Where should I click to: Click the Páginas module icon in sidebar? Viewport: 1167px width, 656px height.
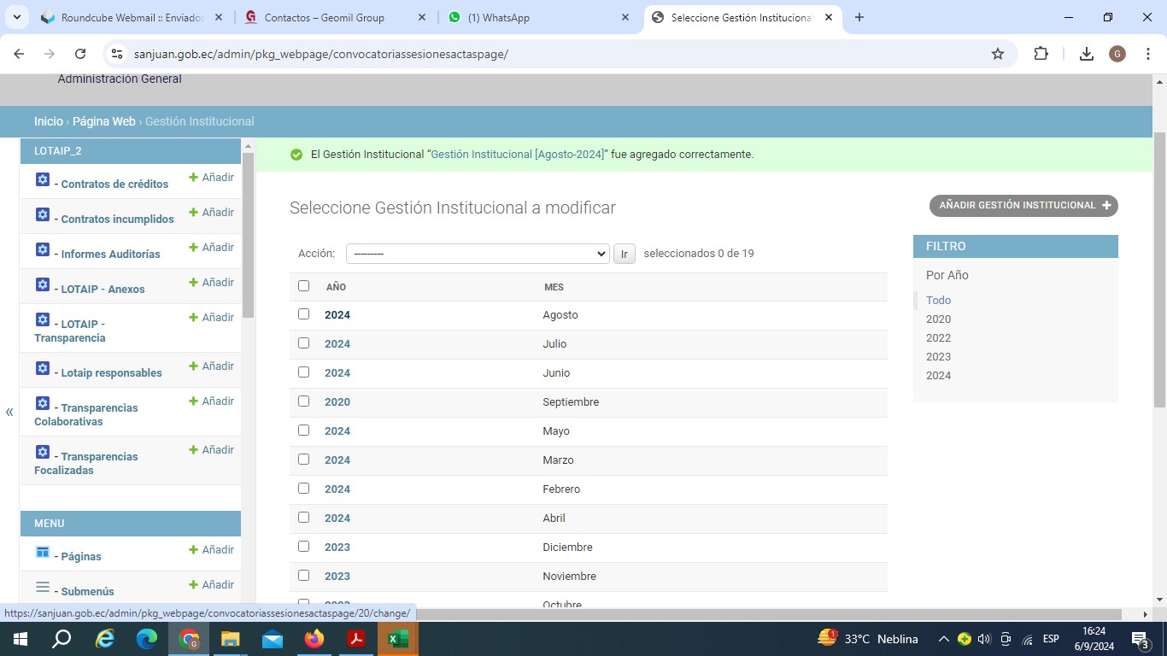[43, 553]
